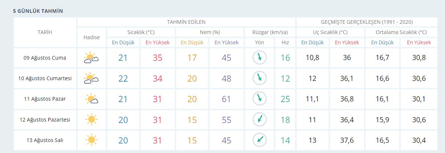Image resolution: width=445 pixels, height=153 pixels.
Task: Click the sunny icon for 12 Ağustos Pazartesi
Action: point(91,119)
